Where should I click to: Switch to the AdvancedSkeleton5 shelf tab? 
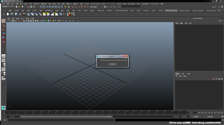122,10
